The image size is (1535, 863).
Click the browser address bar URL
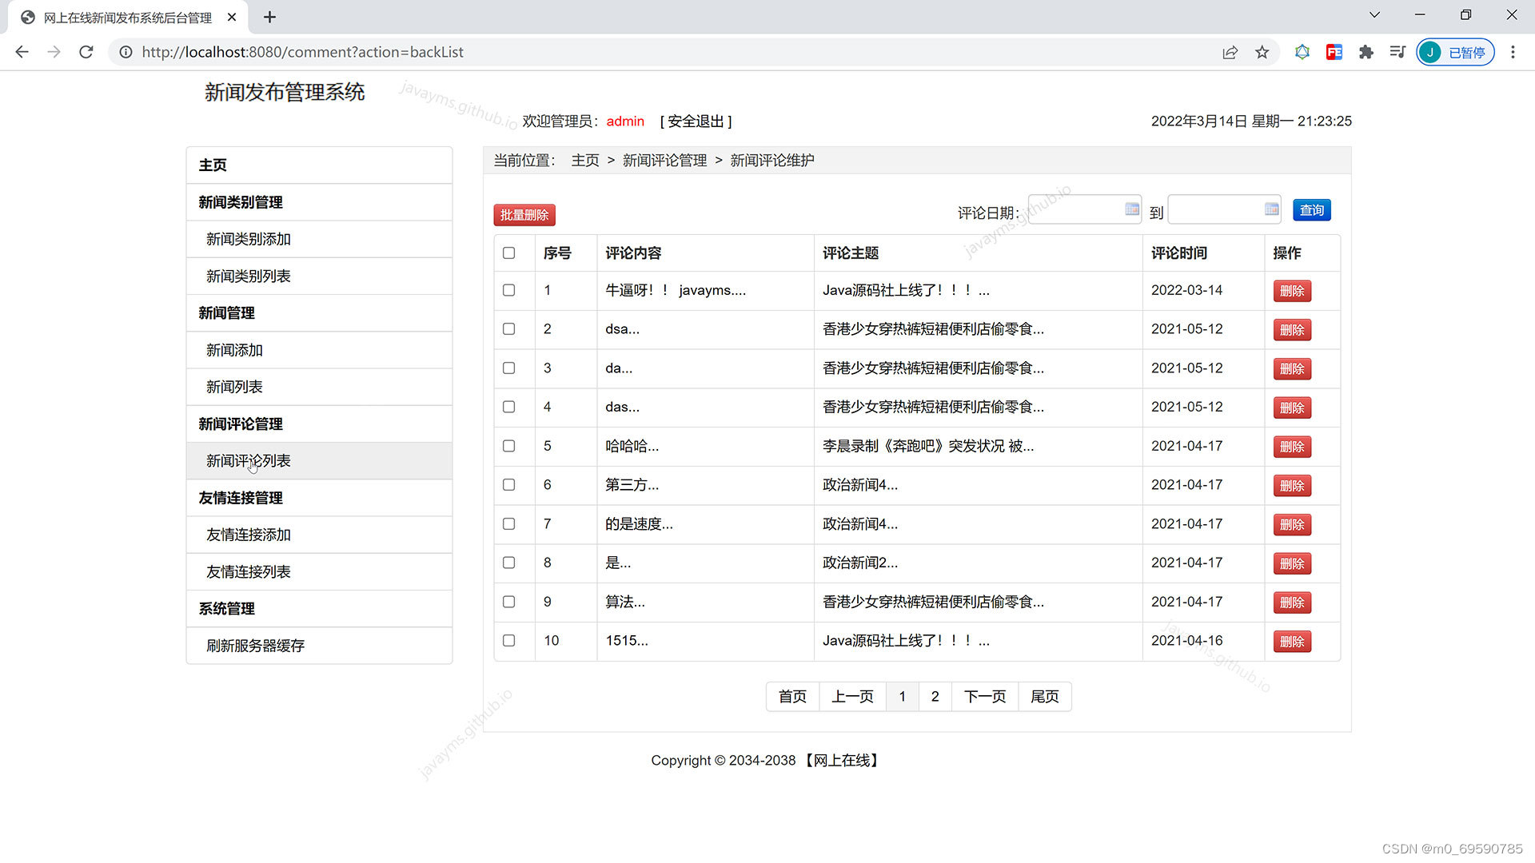tap(302, 52)
